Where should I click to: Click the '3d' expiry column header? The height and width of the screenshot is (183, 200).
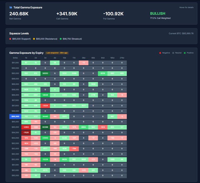(x=45, y=58)
